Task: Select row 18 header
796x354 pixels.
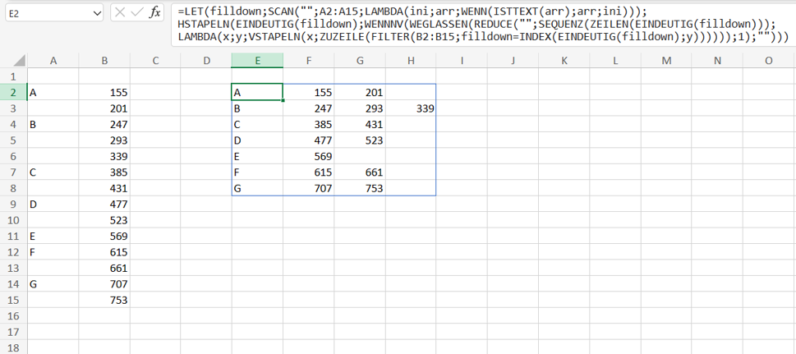Action: [x=14, y=348]
